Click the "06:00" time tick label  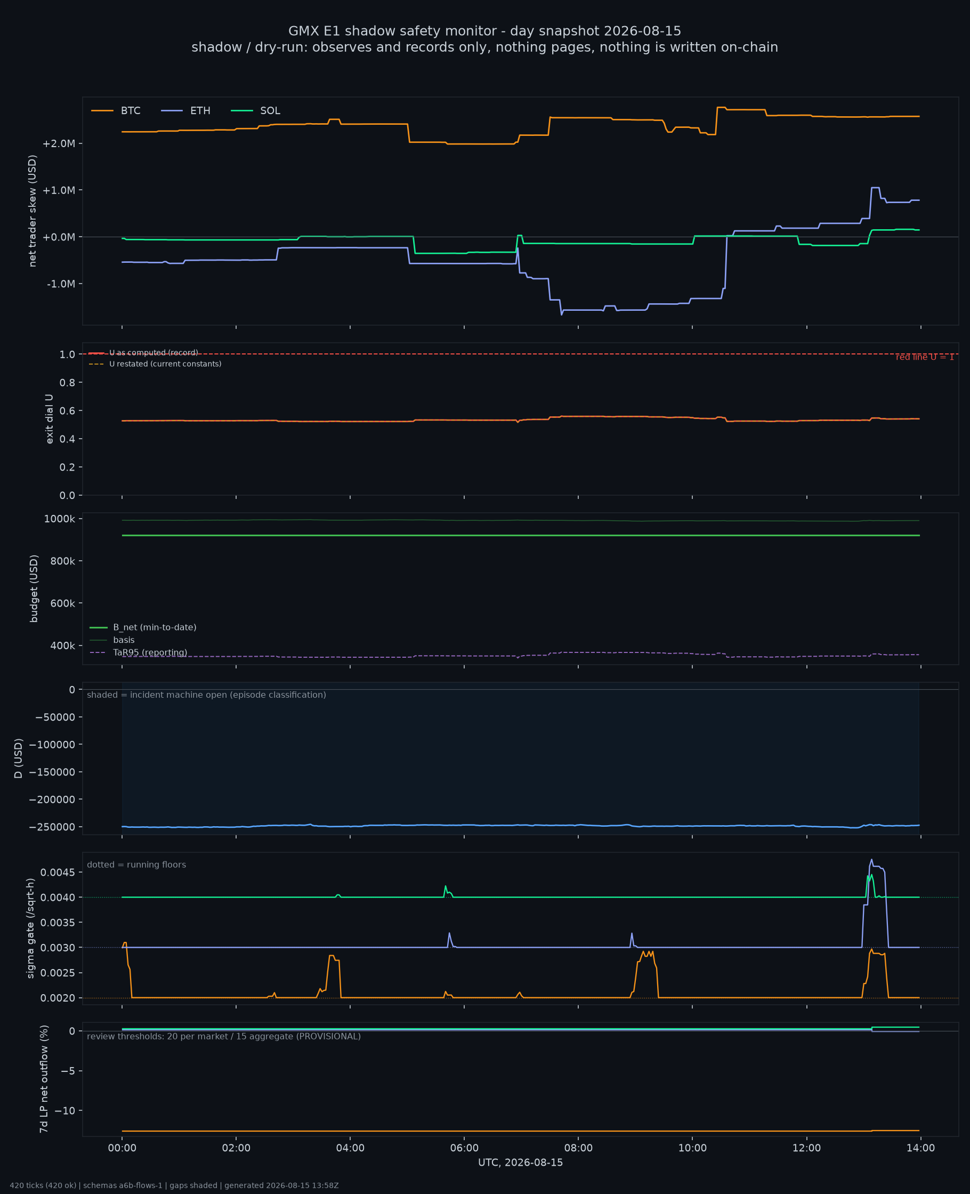[x=464, y=1148]
